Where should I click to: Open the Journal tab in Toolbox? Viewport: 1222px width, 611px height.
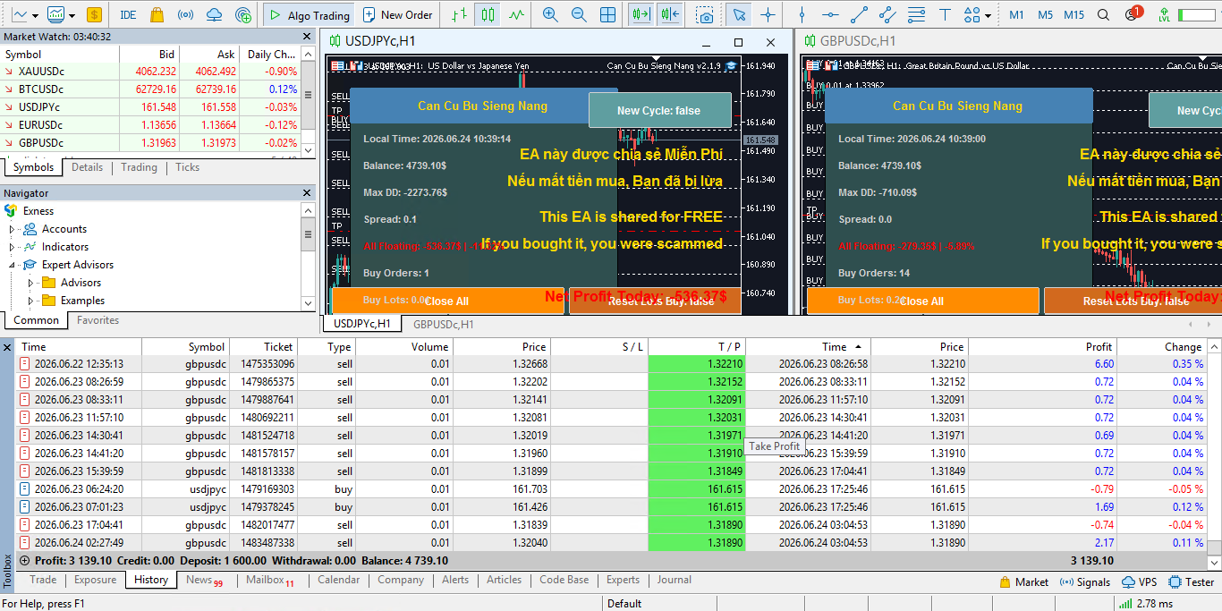675,580
